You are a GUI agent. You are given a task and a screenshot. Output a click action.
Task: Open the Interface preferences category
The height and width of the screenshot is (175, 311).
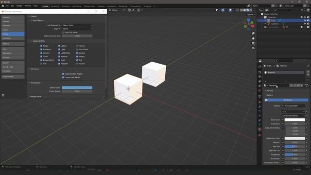click(13, 17)
